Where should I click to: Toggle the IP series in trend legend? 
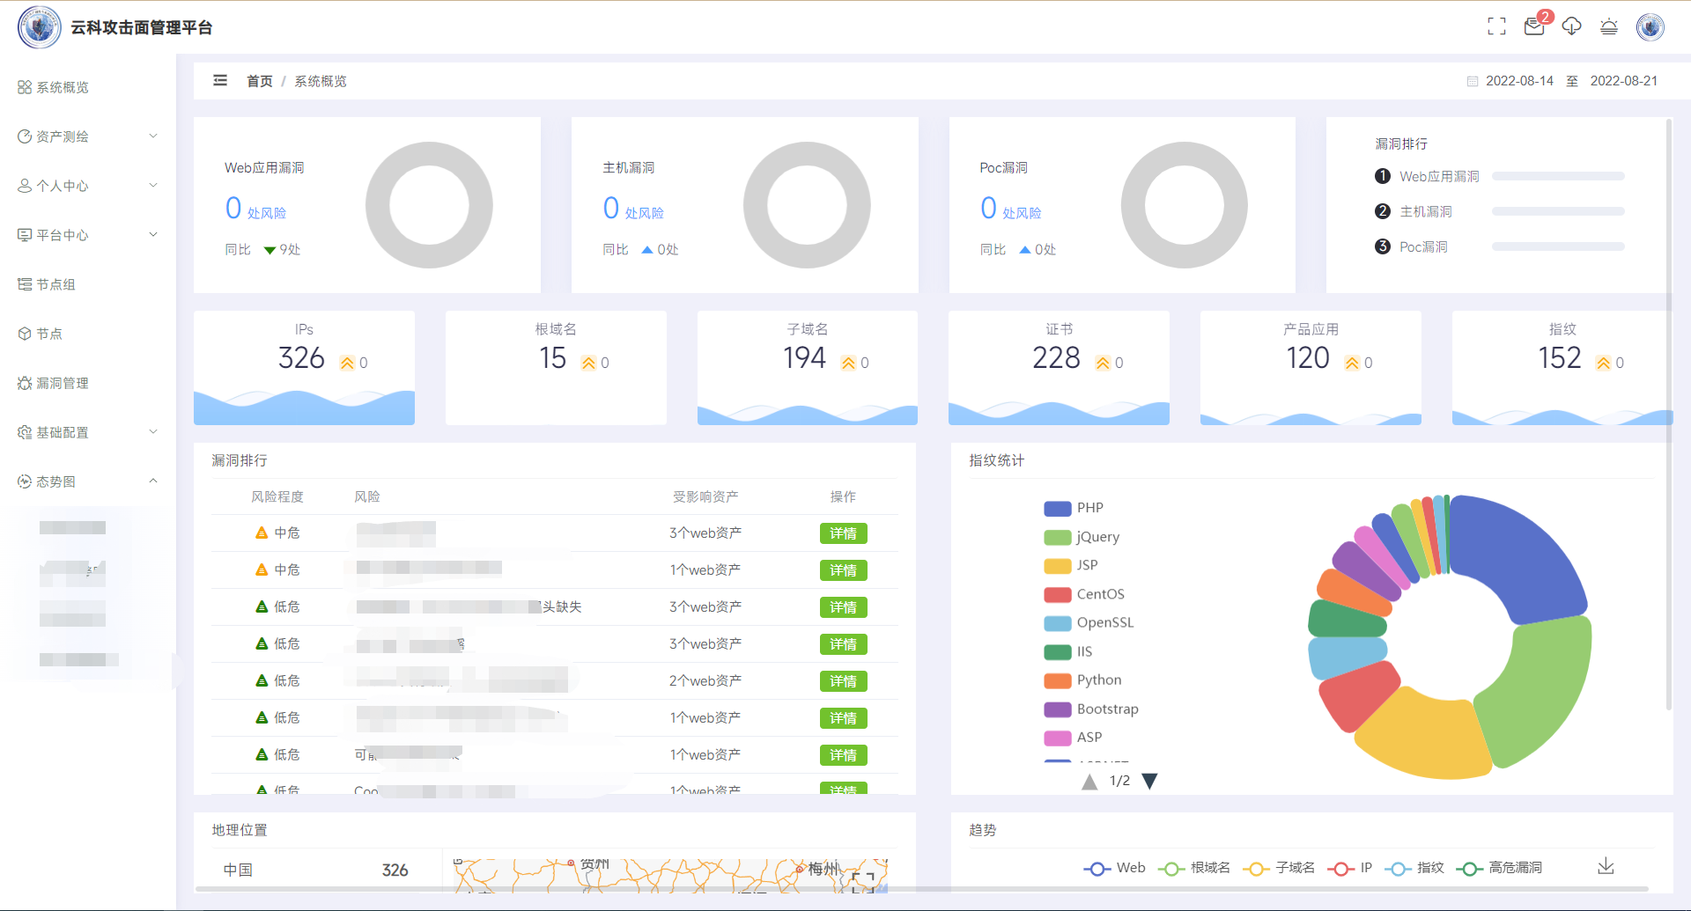click(1349, 868)
